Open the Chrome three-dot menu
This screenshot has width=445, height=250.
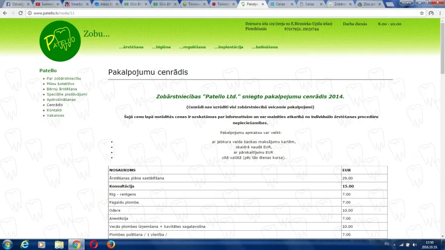point(440,13)
